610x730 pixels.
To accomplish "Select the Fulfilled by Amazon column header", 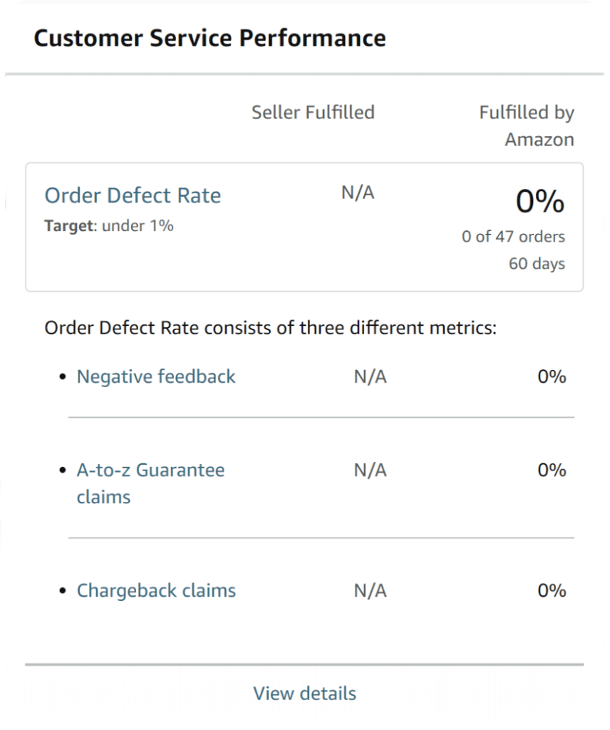I will pyautogui.click(x=527, y=125).
